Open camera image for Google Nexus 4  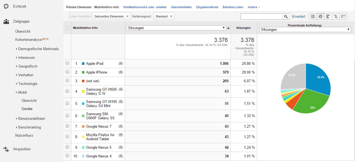point(121,156)
